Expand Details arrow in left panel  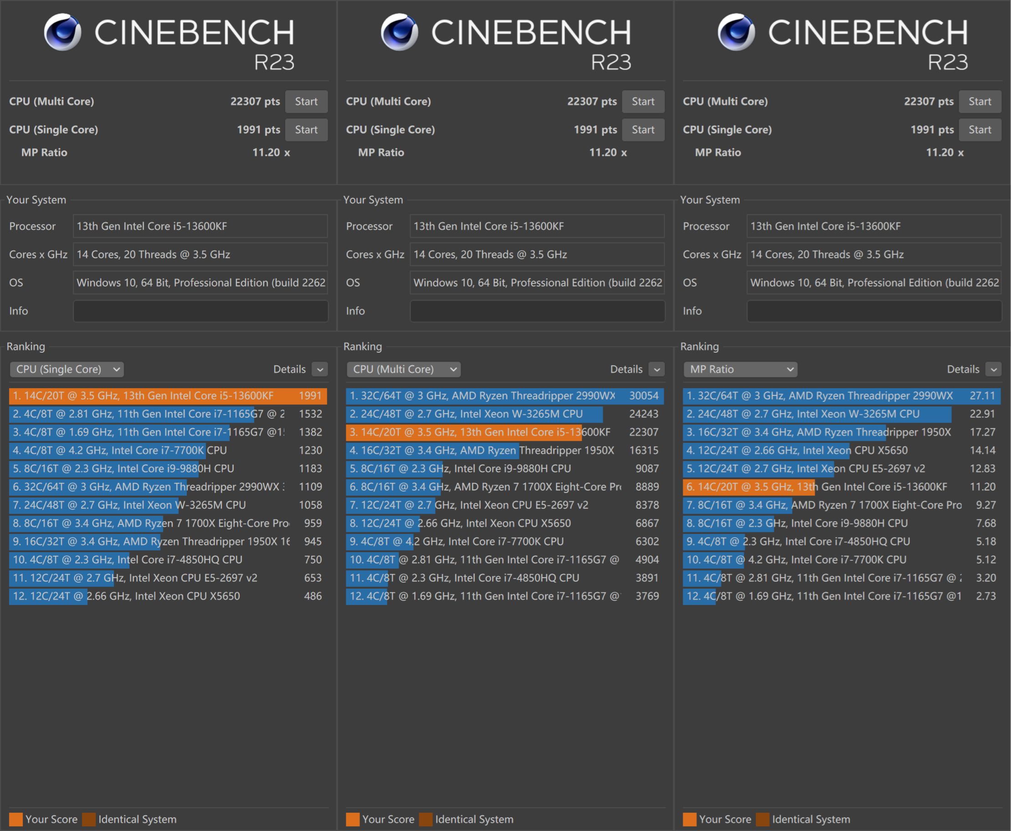point(320,369)
